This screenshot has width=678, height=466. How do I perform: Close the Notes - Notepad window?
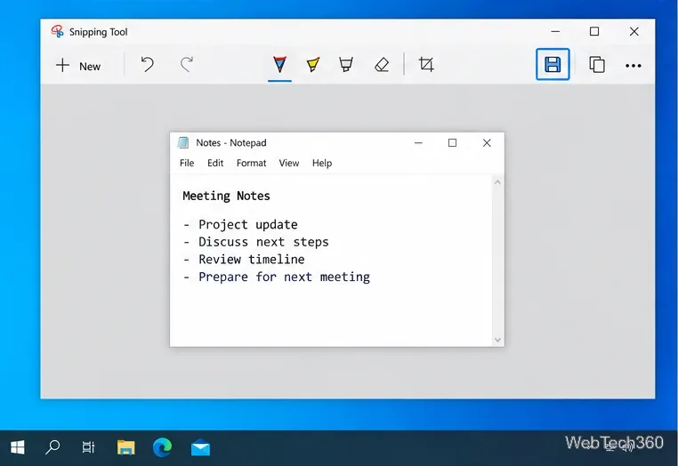tap(487, 142)
